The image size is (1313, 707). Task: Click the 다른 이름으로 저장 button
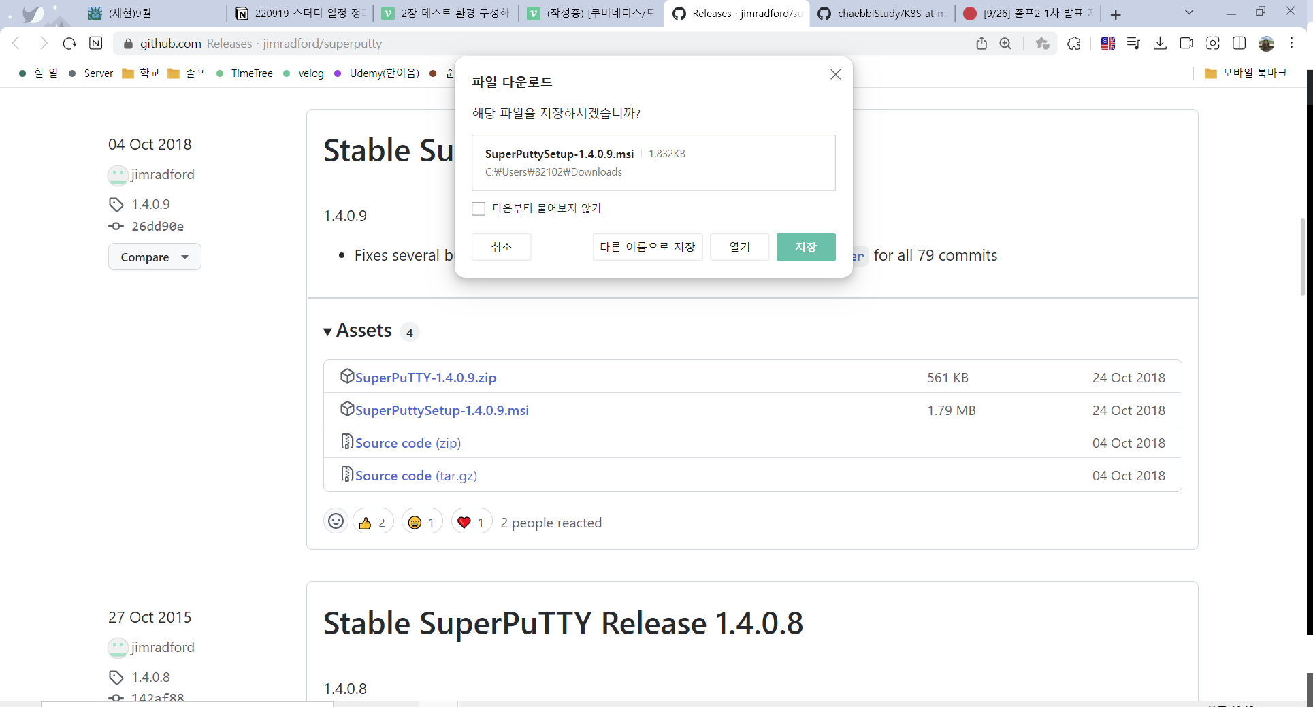647,247
